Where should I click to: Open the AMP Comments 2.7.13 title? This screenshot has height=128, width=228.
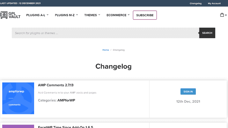[x=56, y=85]
